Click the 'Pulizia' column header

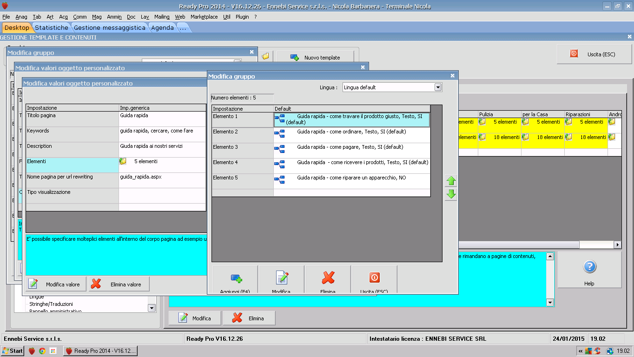[x=500, y=114]
